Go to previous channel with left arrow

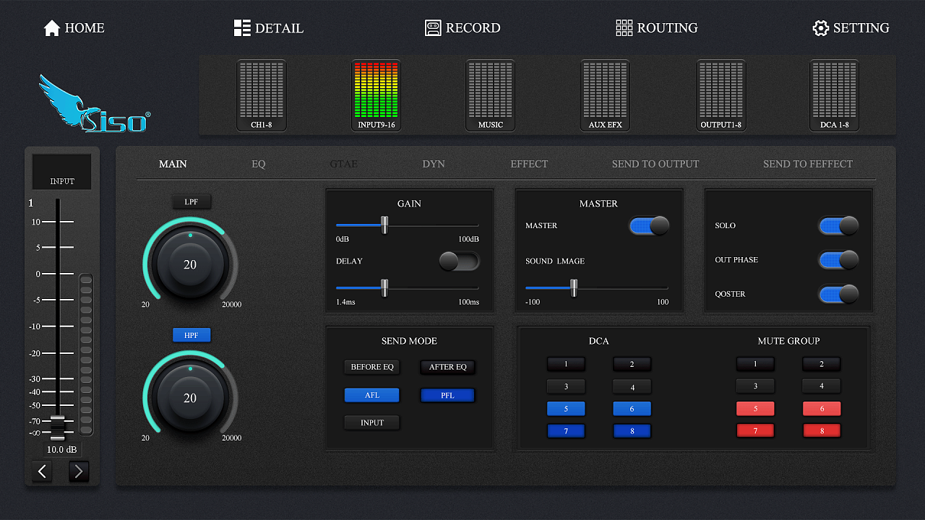tap(42, 472)
